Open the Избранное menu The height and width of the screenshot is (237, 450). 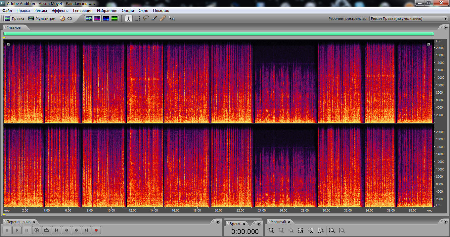pos(107,11)
